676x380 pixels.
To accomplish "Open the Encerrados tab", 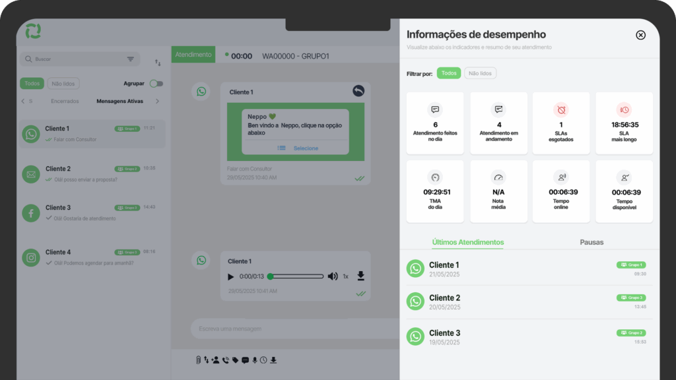I will pos(65,101).
